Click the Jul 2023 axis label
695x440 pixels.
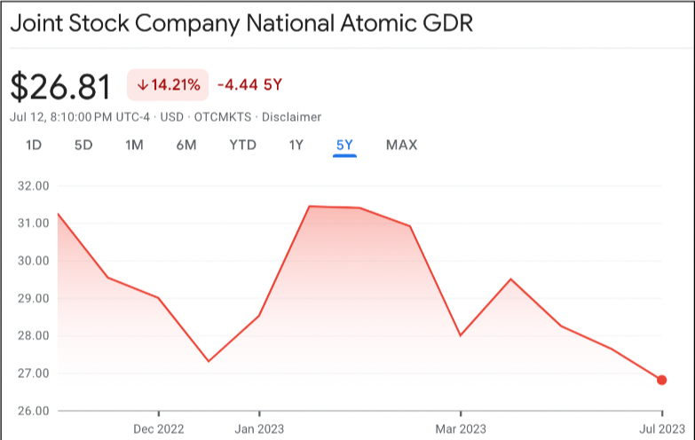pos(662,429)
